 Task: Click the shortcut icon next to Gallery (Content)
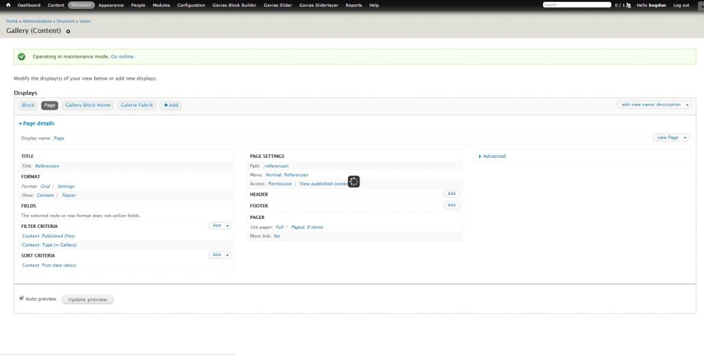point(68,32)
